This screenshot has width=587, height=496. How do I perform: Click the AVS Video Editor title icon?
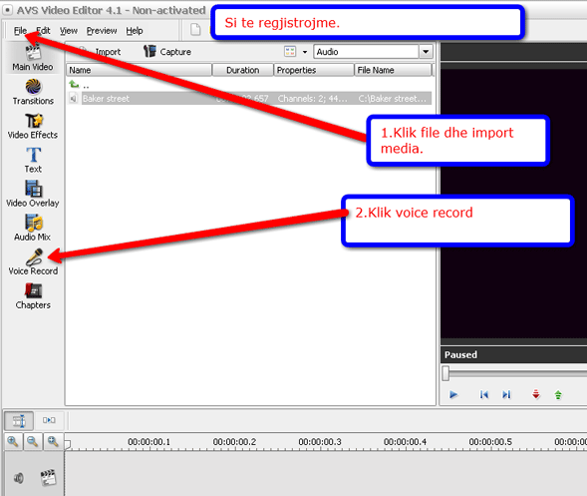[8, 10]
